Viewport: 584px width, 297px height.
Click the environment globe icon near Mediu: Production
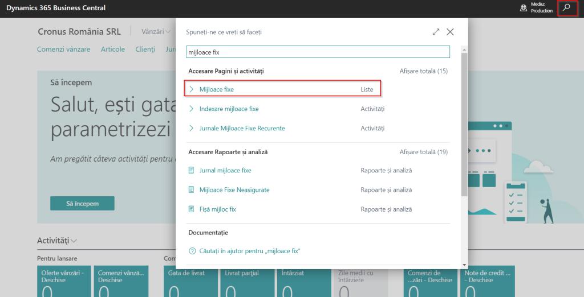tap(524, 8)
